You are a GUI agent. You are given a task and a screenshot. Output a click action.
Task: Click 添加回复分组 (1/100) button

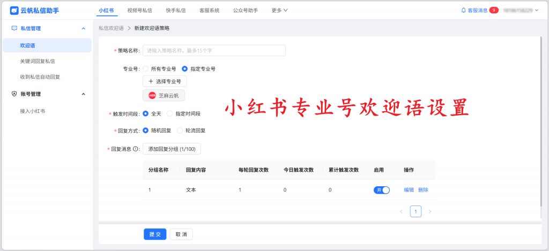pos(172,149)
